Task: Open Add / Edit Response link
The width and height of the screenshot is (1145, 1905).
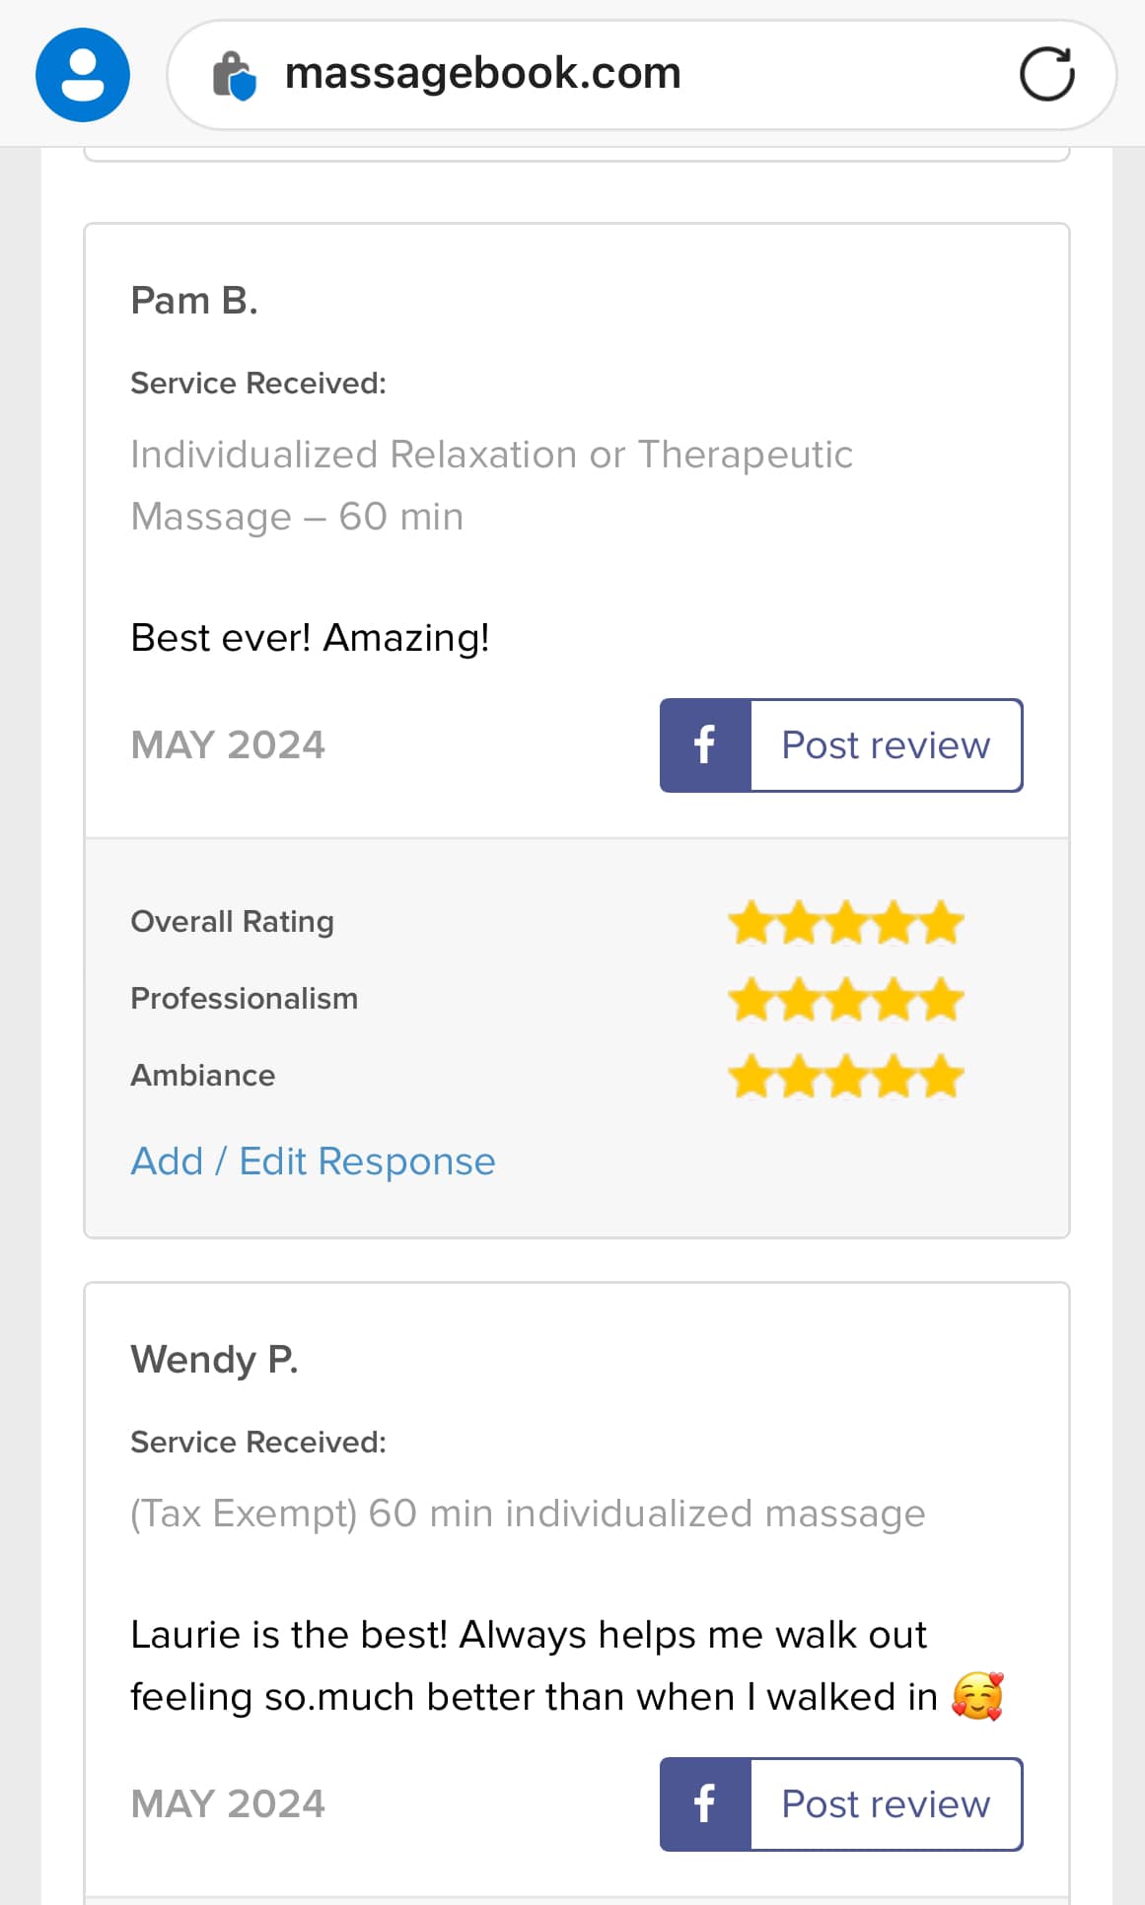Action: 313,1162
